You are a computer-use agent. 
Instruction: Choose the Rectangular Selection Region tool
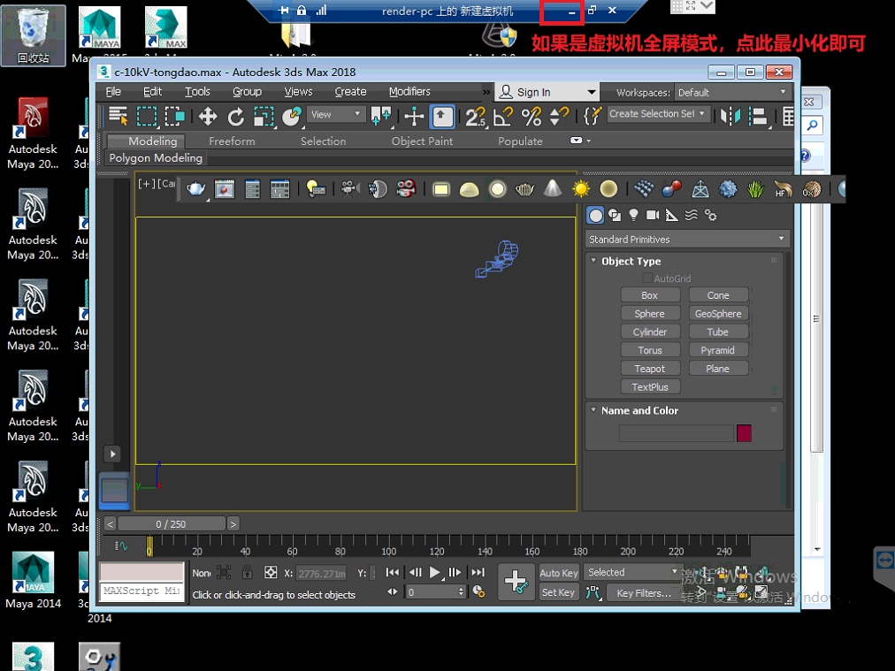point(147,117)
